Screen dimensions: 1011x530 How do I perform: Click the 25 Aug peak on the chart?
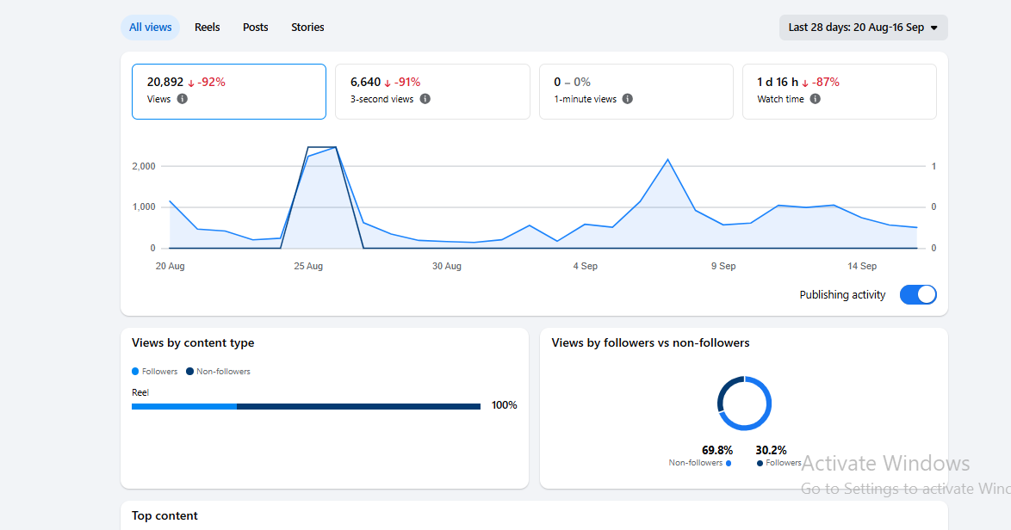322,147
